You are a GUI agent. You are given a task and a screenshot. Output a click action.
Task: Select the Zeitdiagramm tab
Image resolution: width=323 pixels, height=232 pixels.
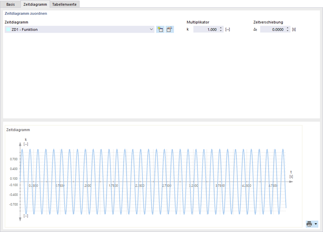click(35, 4)
